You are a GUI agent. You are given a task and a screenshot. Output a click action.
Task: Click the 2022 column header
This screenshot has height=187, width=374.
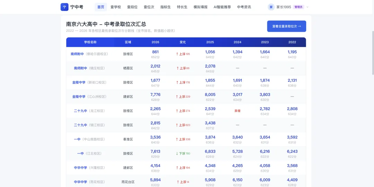coord(292,42)
